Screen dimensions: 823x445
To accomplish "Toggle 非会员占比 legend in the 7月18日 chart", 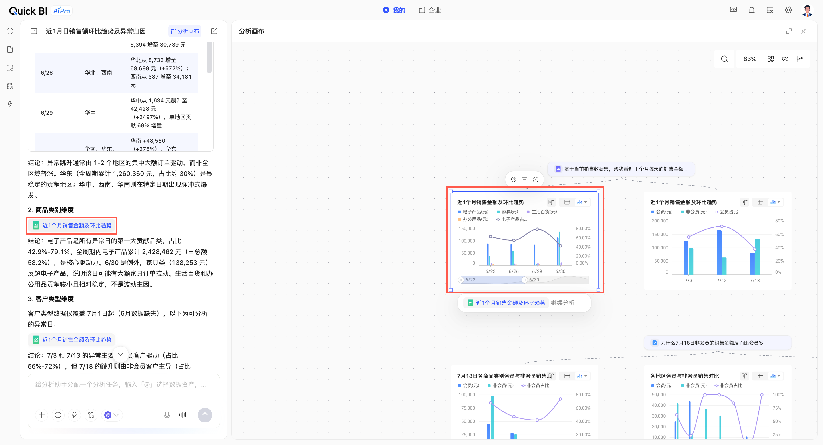I will coord(535,385).
